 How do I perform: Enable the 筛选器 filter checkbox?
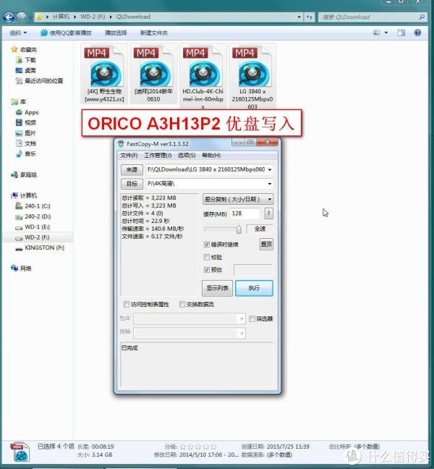(x=252, y=319)
